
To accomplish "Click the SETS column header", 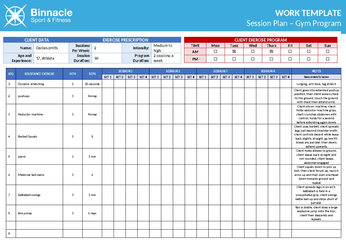I will click(73, 74).
